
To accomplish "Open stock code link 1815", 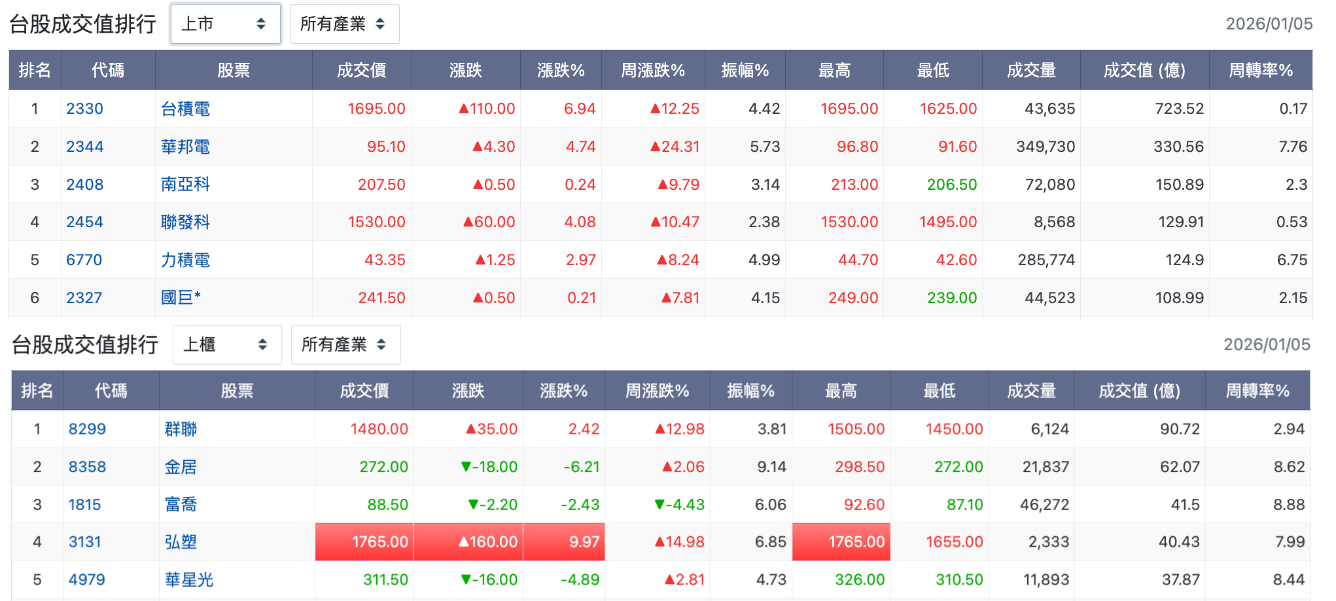I will point(85,505).
